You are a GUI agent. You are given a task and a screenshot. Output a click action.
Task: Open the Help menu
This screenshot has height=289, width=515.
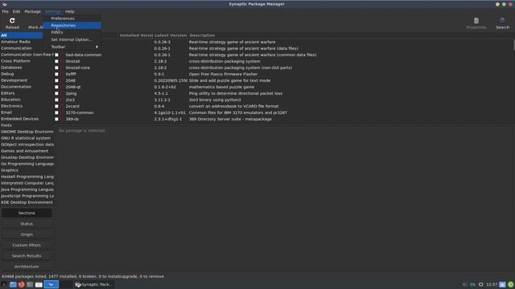[70, 11]
